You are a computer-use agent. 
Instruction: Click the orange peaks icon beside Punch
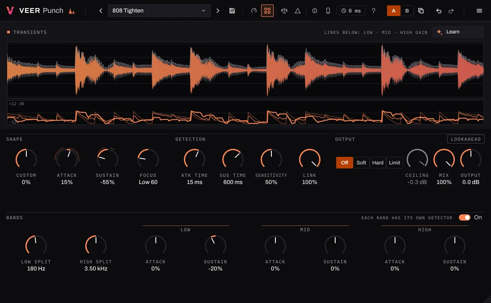pyautogui.click(x=72, y=11)
